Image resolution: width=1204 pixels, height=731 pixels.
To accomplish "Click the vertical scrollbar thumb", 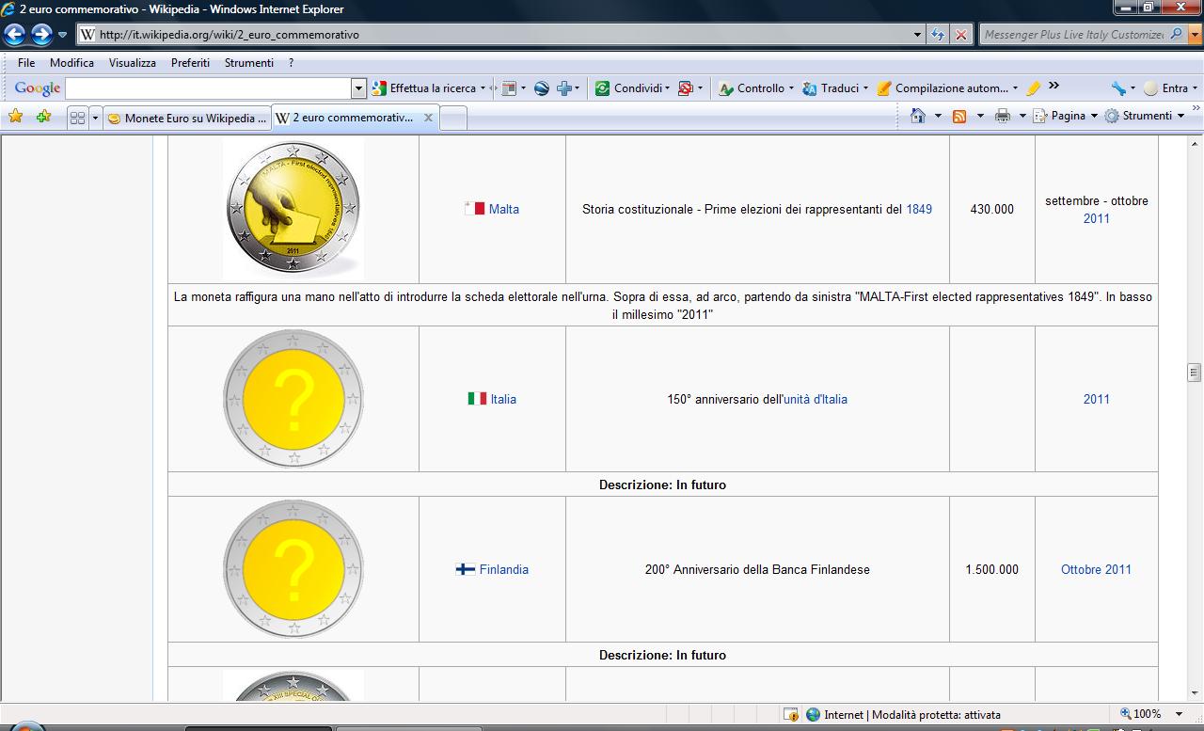I will pyautogui.click(x=1195, y=372).
